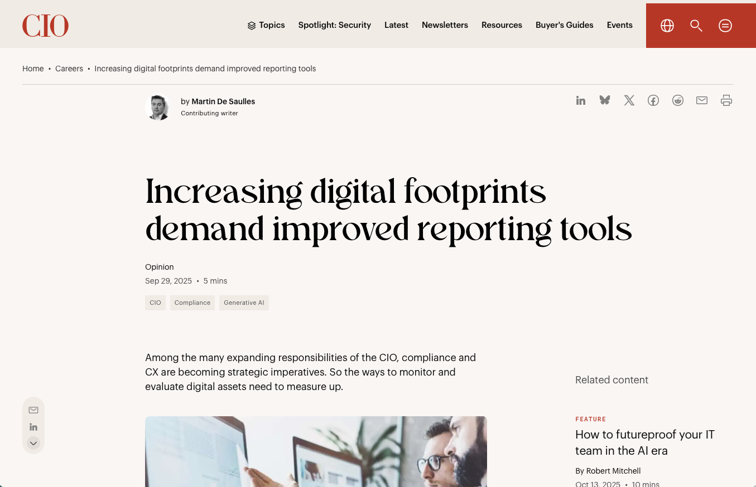Viewport: 756px width, 487px height.
Task: Expand the Topics dropdown
Action: 266,25
